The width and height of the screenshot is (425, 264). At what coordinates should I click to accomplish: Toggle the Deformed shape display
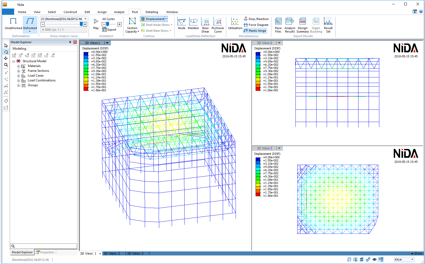[x=30, y=25]
